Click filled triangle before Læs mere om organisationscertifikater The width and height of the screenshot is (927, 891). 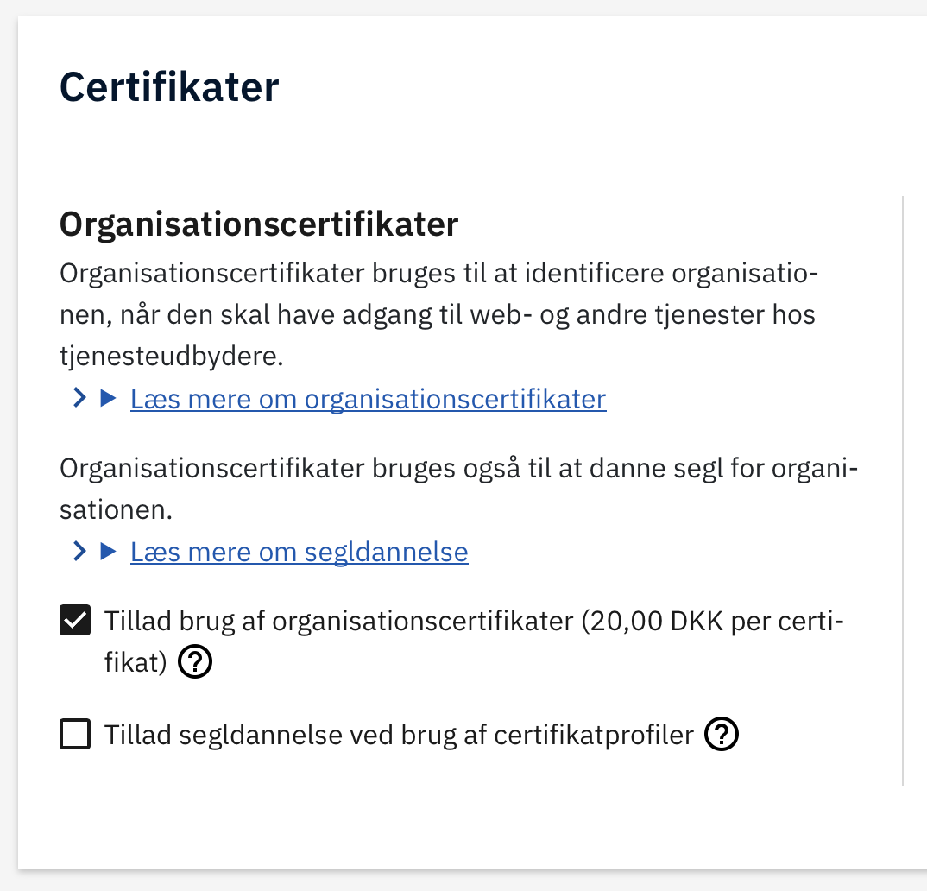coord(108,399)
